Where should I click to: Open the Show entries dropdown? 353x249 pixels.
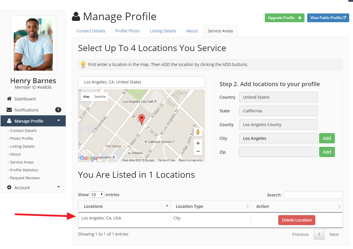(97, 194)
